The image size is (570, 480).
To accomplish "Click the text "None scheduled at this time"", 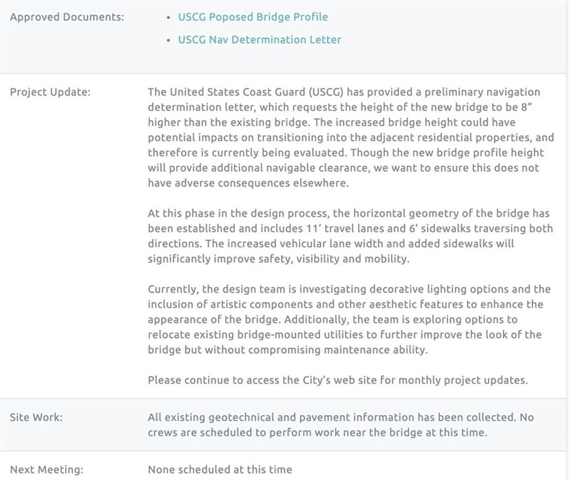I will 220,469.
